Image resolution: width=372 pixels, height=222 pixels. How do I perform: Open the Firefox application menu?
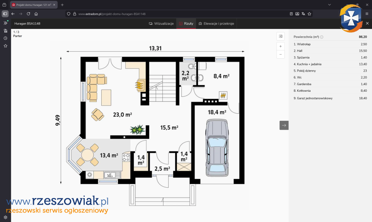pos(367,14)
